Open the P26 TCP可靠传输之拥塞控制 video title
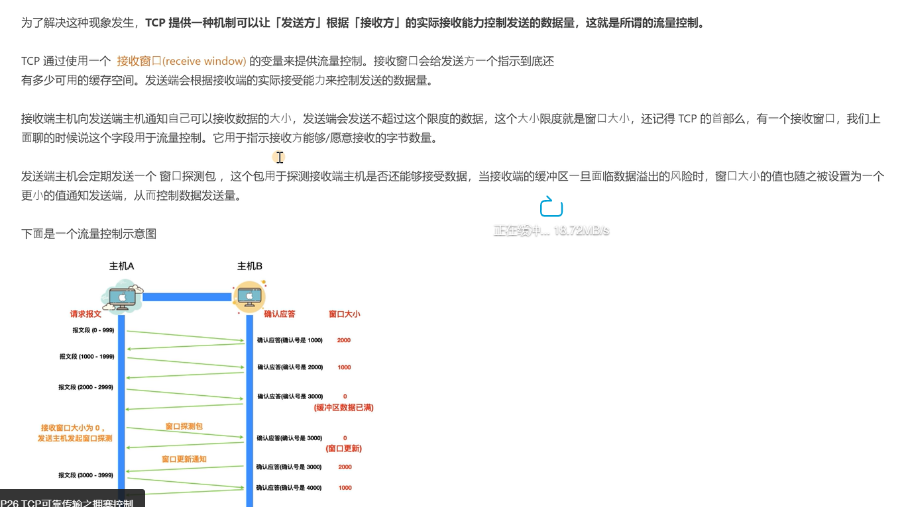908x507 pixels. pyautogui.click(x=67, y=502)
